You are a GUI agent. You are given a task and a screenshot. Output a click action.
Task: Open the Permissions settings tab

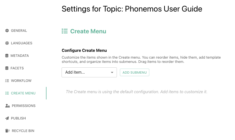24,106
